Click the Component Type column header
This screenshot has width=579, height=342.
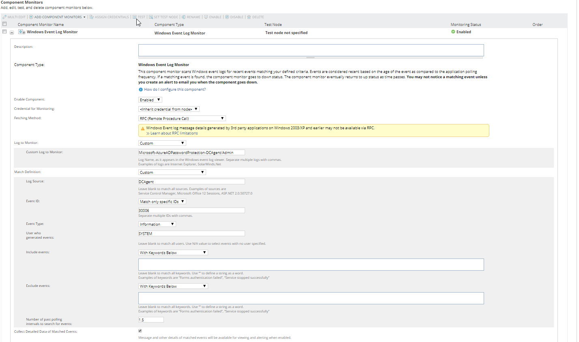pos(169,25)
